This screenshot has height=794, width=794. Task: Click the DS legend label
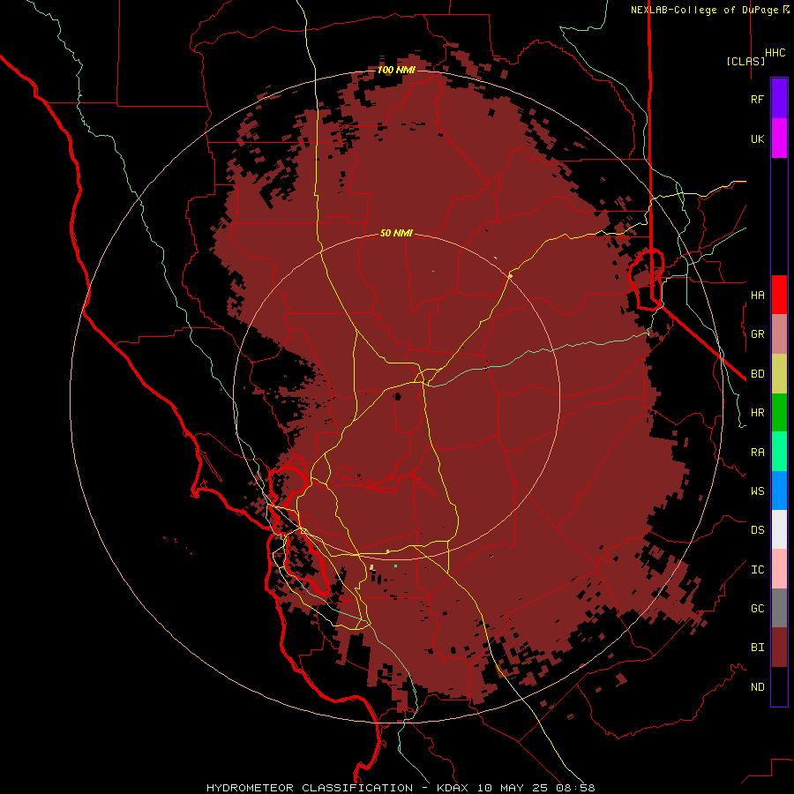pyautogui.click(x=757, y=530)
